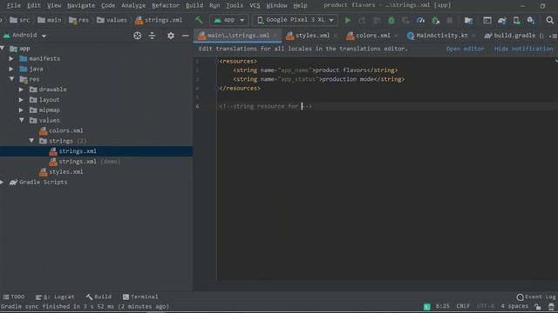Click Attach Debugger to Android Process icon
The height and width of the screenshot is (313, 558).
point(436,21)
